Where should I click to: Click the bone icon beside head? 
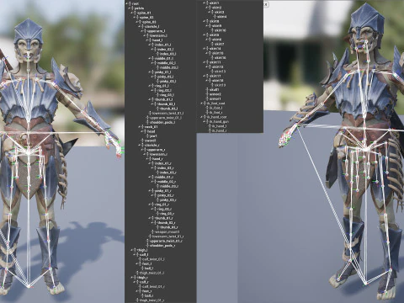tap(146, 131)
